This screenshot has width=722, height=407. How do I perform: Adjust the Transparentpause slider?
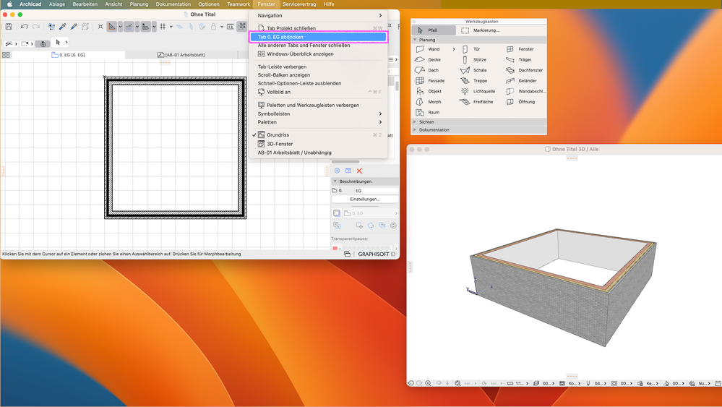point(369,248)
